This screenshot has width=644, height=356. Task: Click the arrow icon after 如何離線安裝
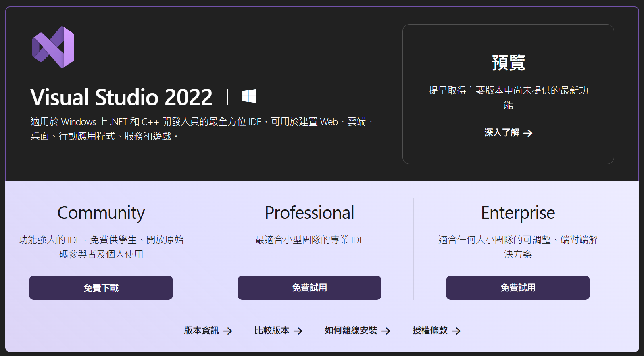pyautogui.click(x=386, y=331)
